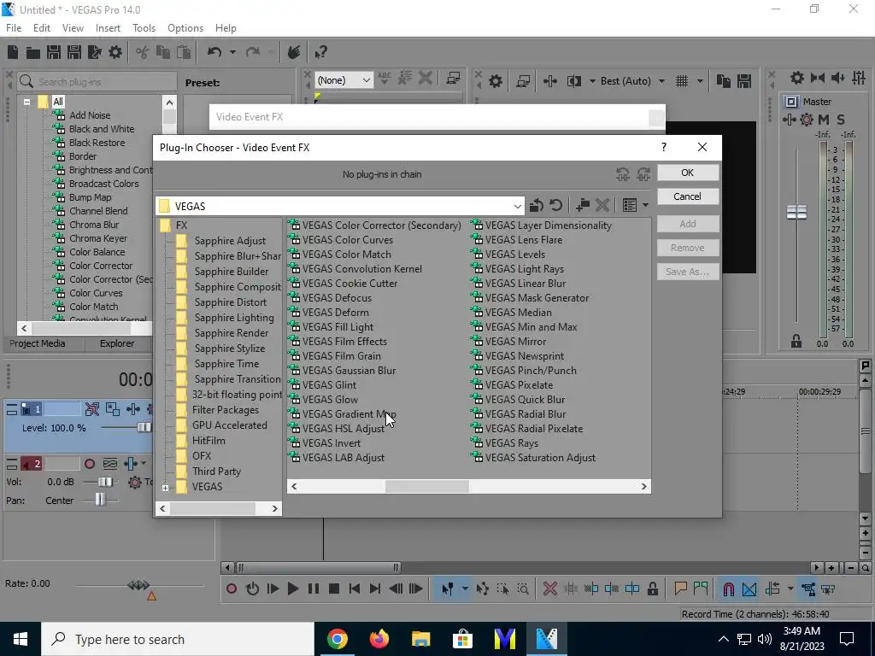Click the plug-in list horizontal scrollbar thumb

click(x=427, y=486)
